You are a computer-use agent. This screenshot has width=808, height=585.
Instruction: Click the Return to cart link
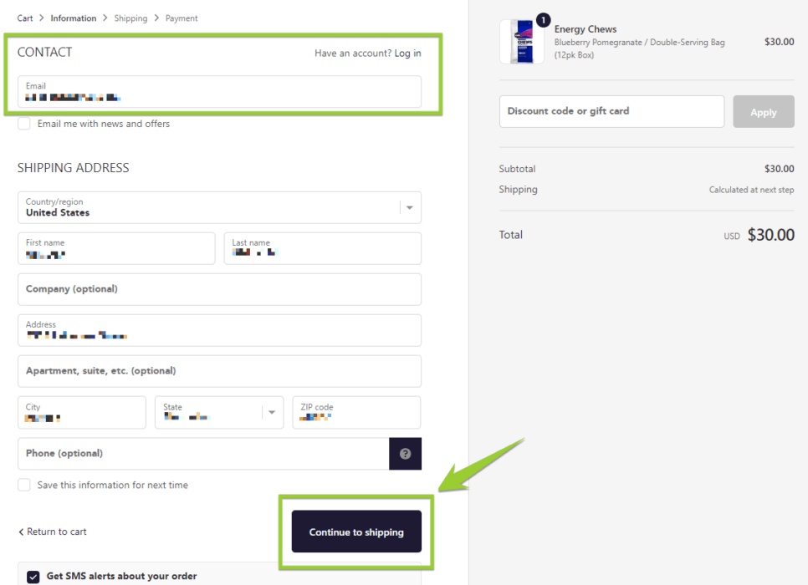coord(56,532)
